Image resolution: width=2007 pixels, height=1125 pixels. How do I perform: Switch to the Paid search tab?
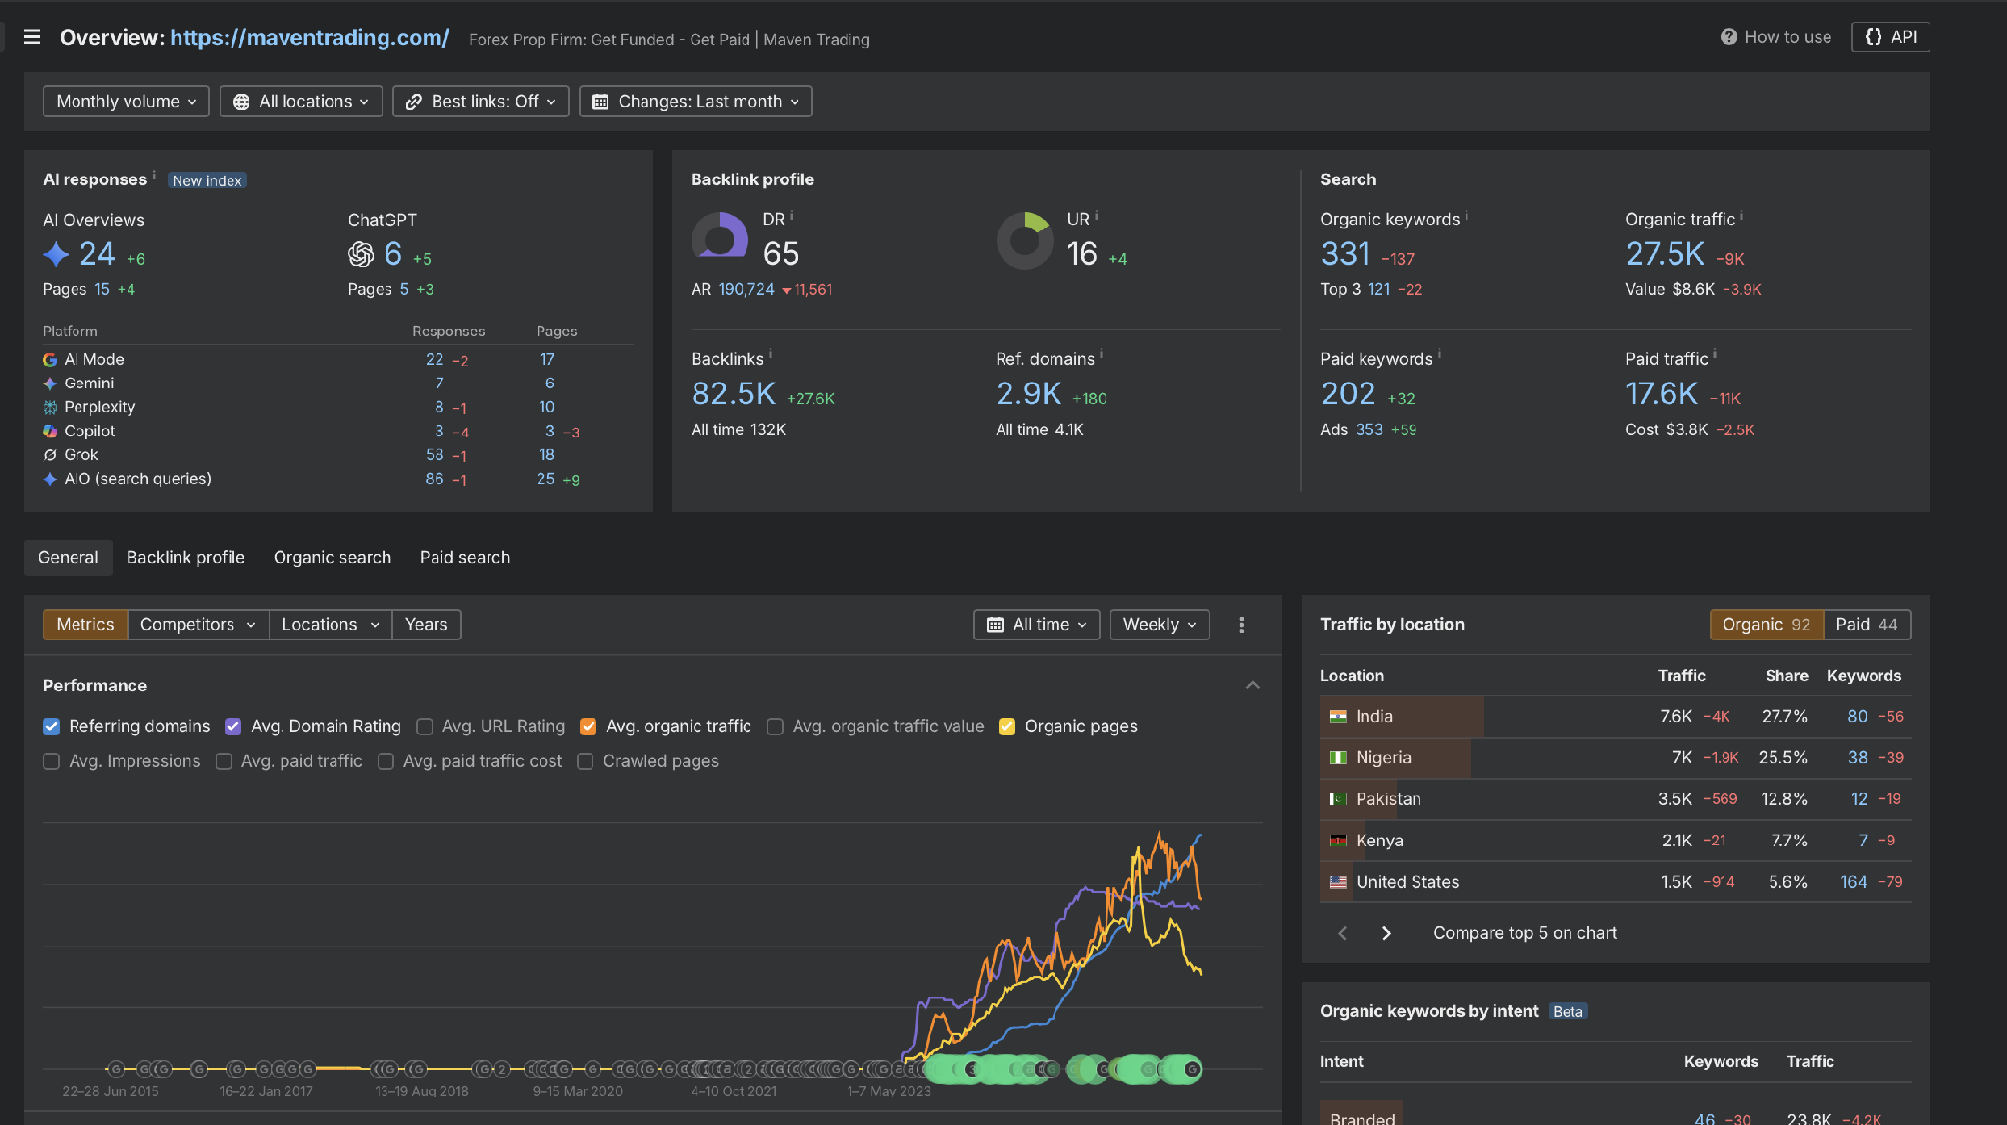(465, 558)
